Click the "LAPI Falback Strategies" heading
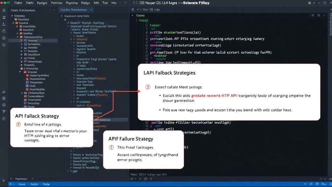This screenshot has width=332, height=187. (x=169, y=73)
